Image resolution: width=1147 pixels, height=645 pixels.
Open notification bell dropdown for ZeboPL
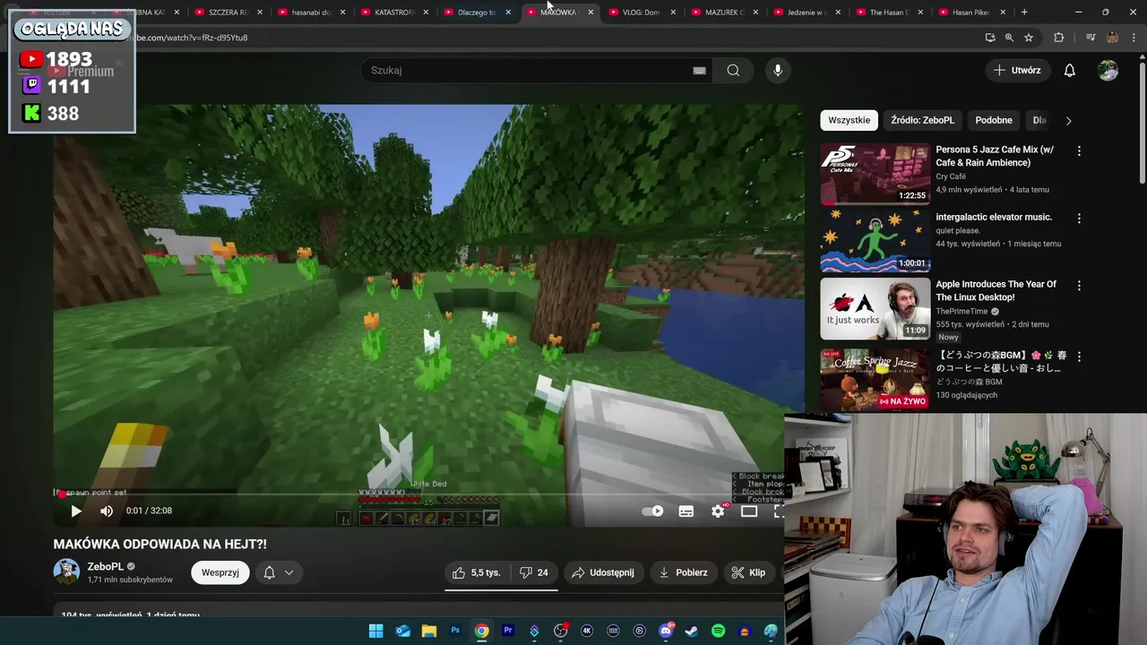(x=278, y=572)
